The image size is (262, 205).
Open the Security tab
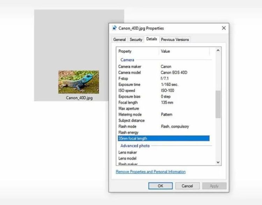pos(136,40)
